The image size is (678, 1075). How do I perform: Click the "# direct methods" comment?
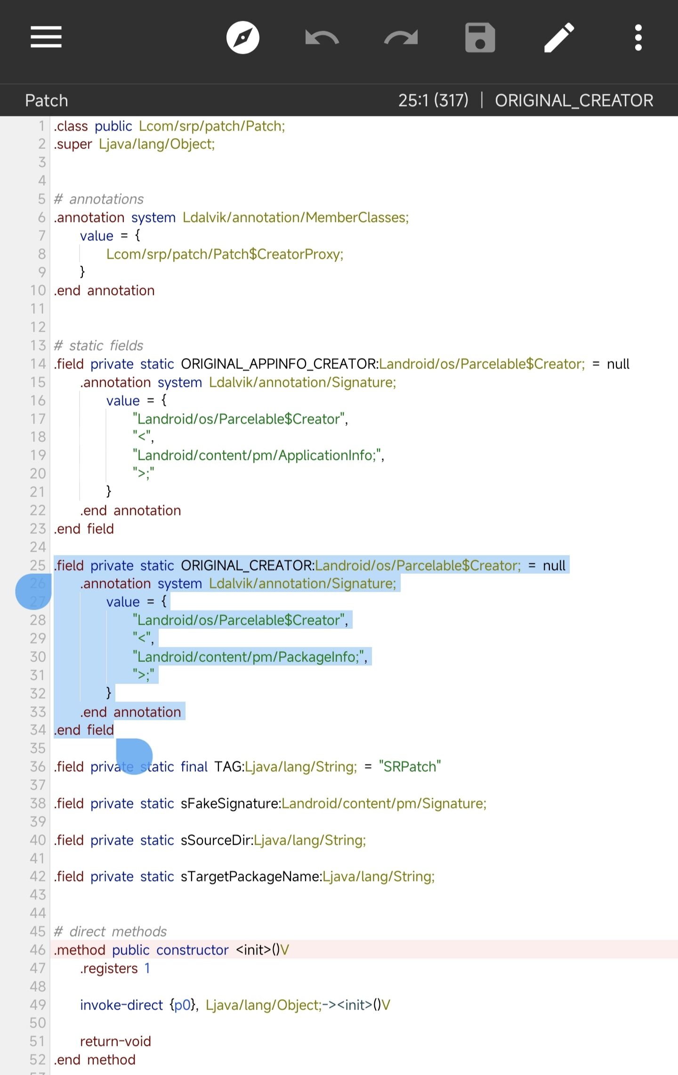click(x=110, y=932)
